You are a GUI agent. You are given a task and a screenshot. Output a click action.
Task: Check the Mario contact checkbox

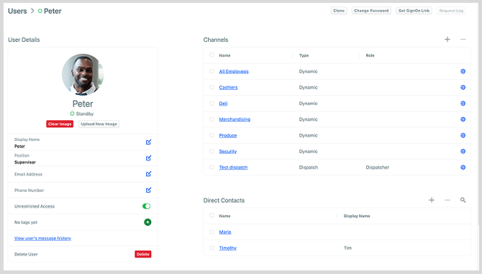coord(212,232)
